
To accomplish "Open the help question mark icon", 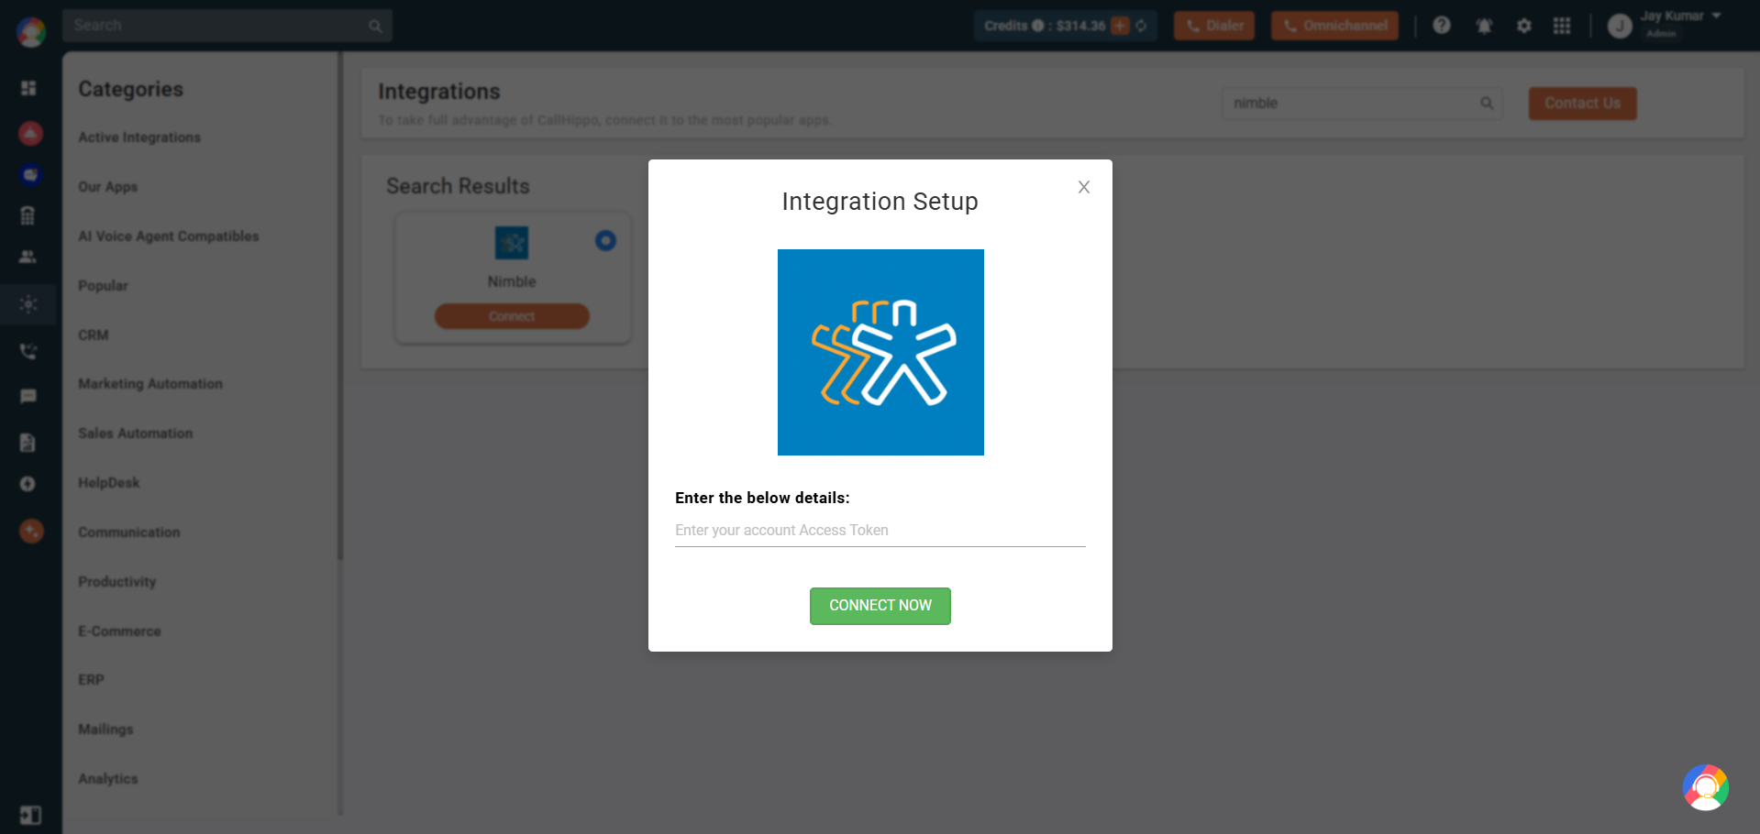I will pos(1442,26).
